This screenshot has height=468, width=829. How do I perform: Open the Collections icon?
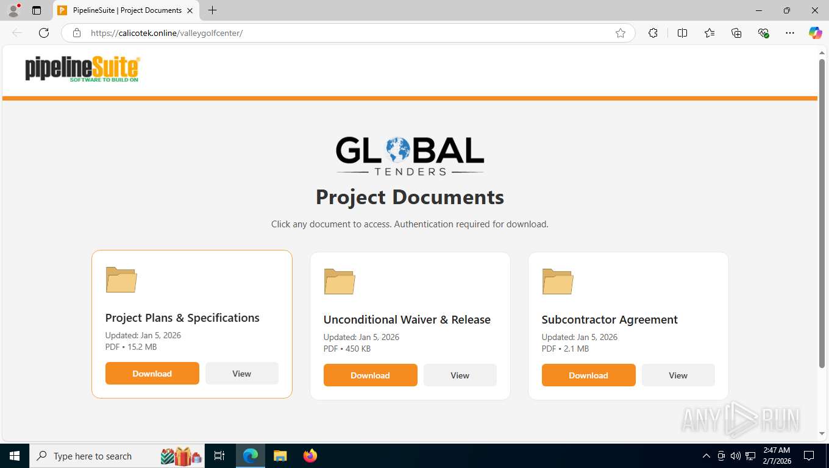(x=736, y=33)
